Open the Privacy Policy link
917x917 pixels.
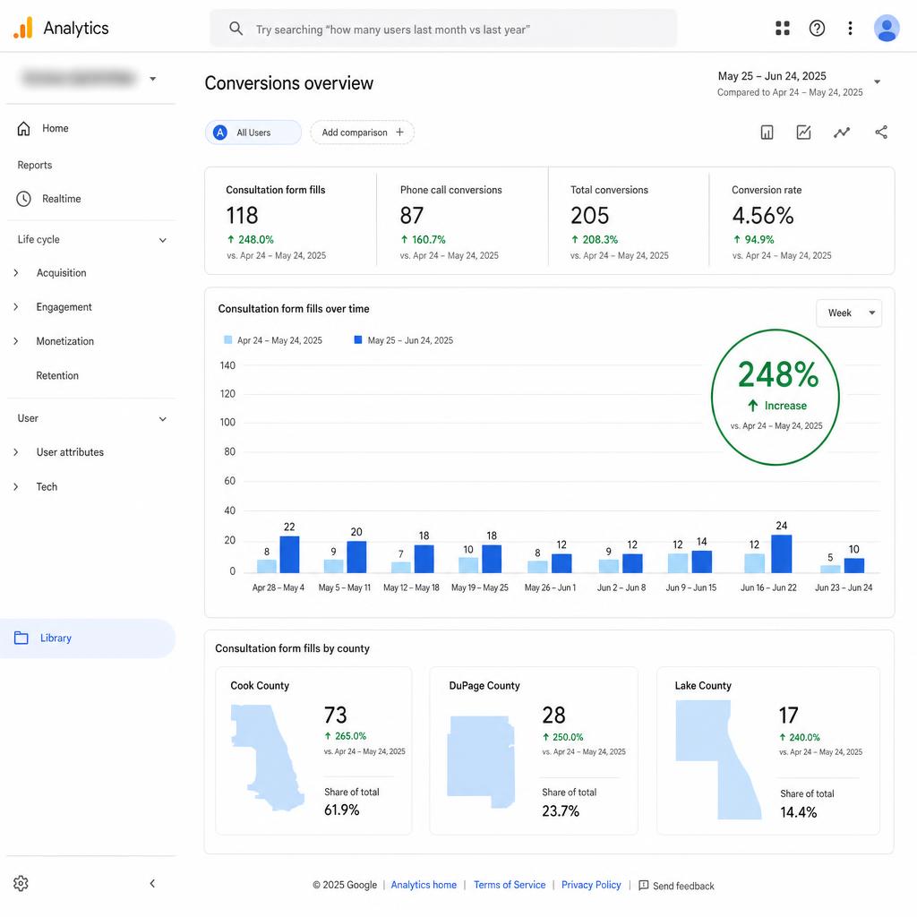coord(591,885)
